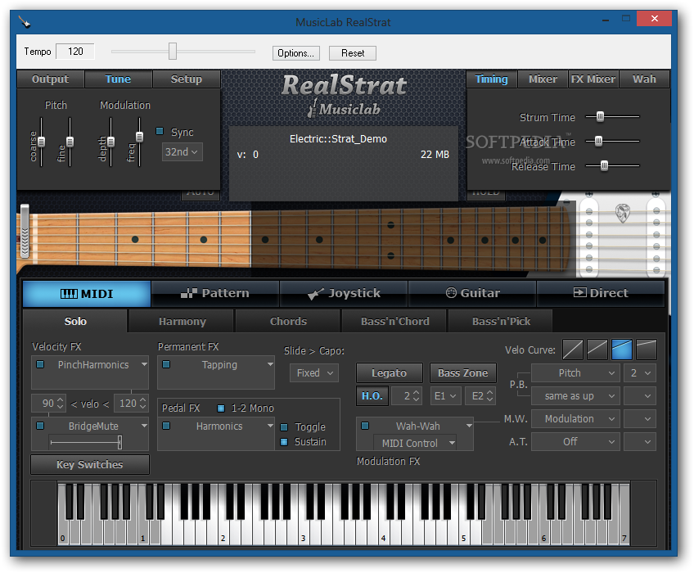Open the 32nd sync rate dropdown
This screenshot has height=573, width=694.
click(x=183, y=152)
